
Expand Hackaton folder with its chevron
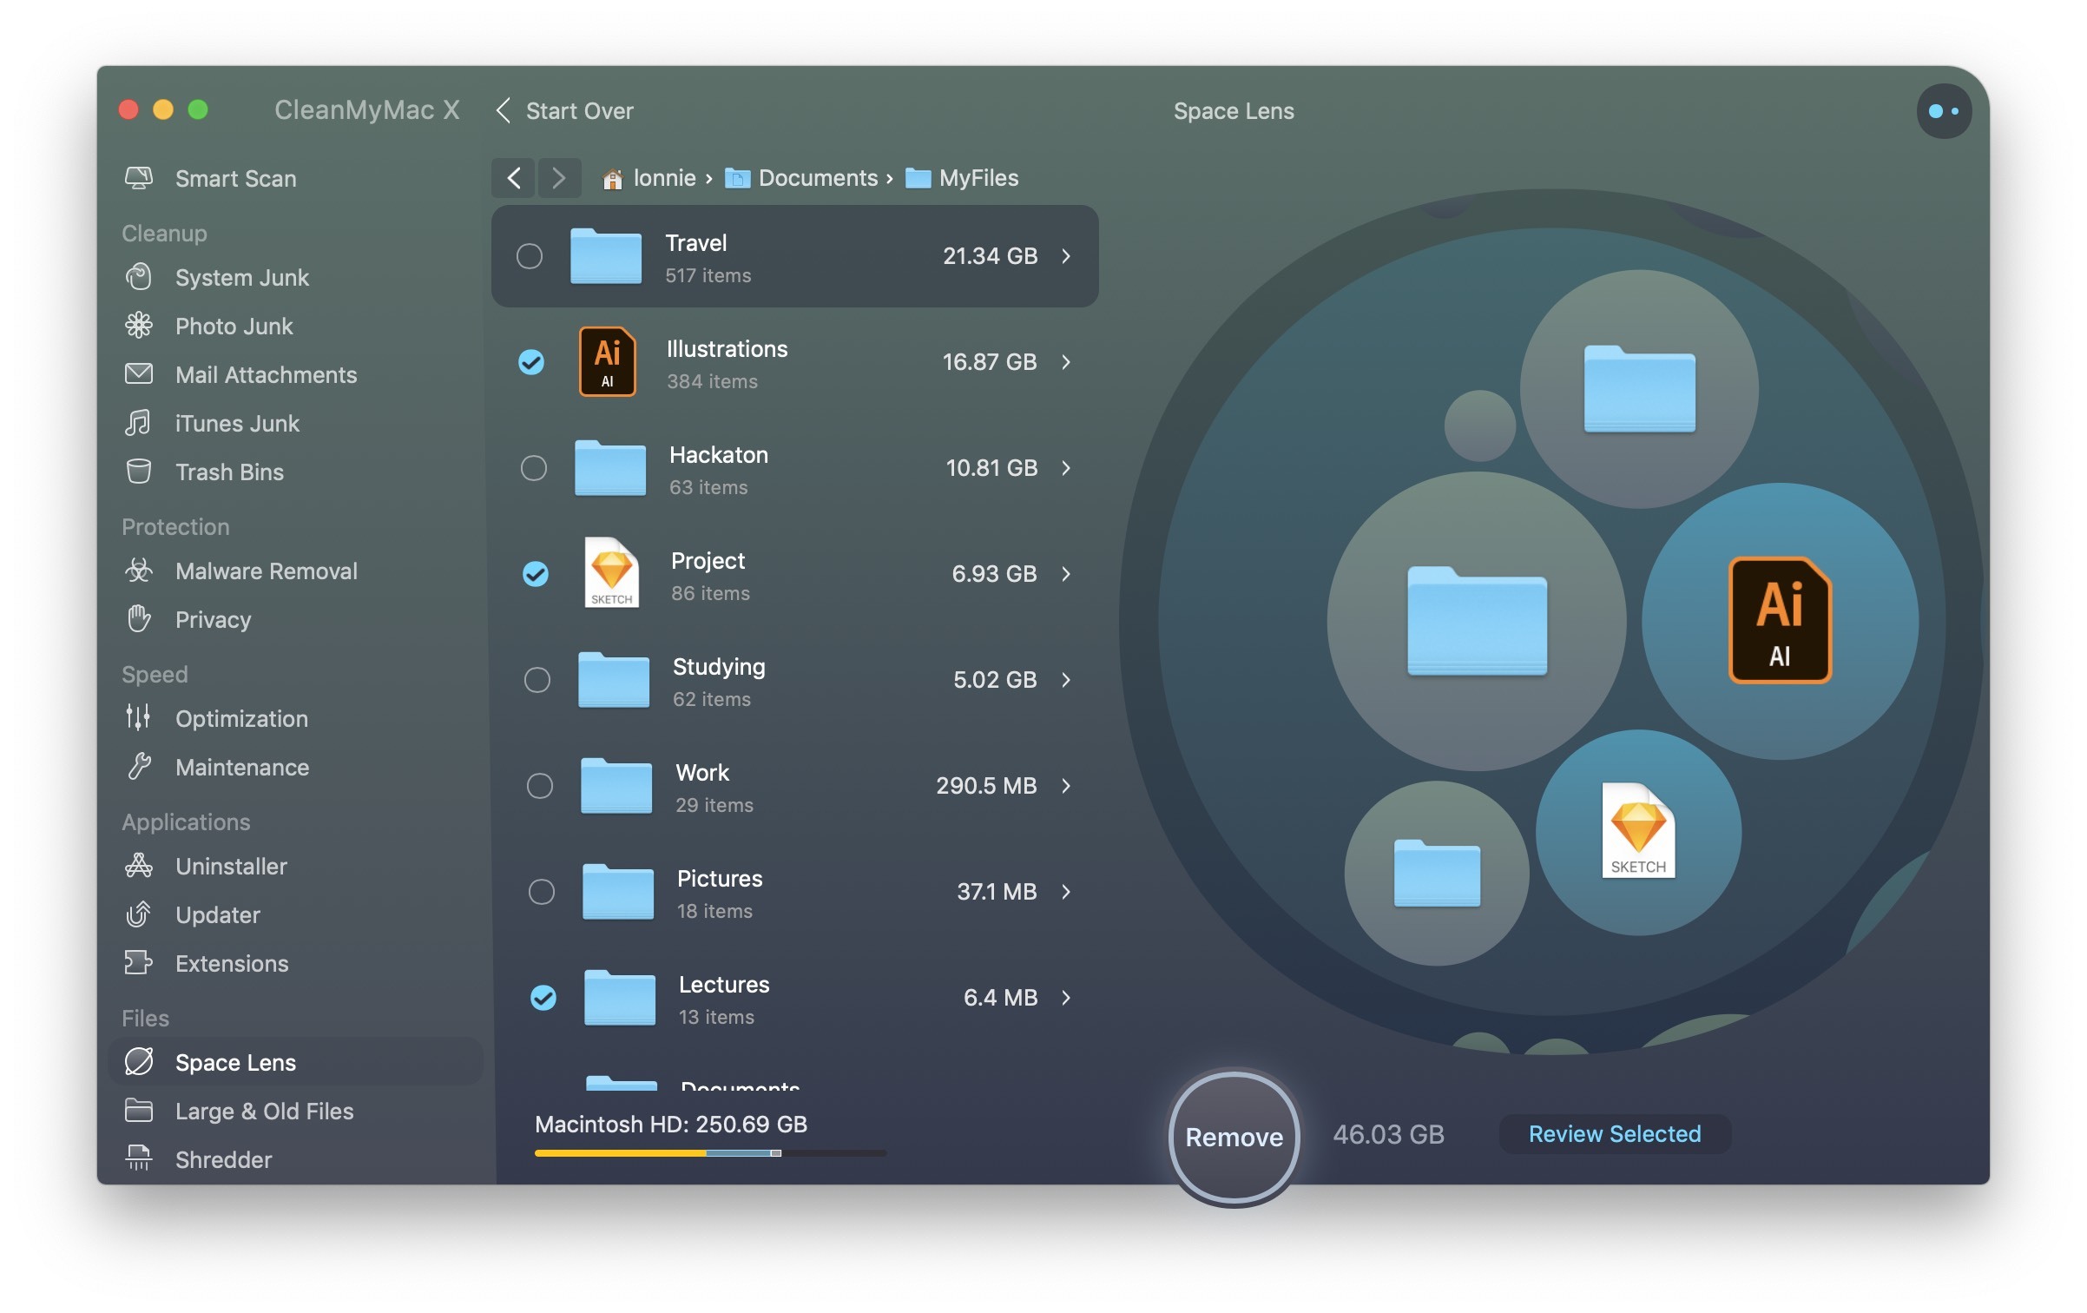tap(1066, 468)
